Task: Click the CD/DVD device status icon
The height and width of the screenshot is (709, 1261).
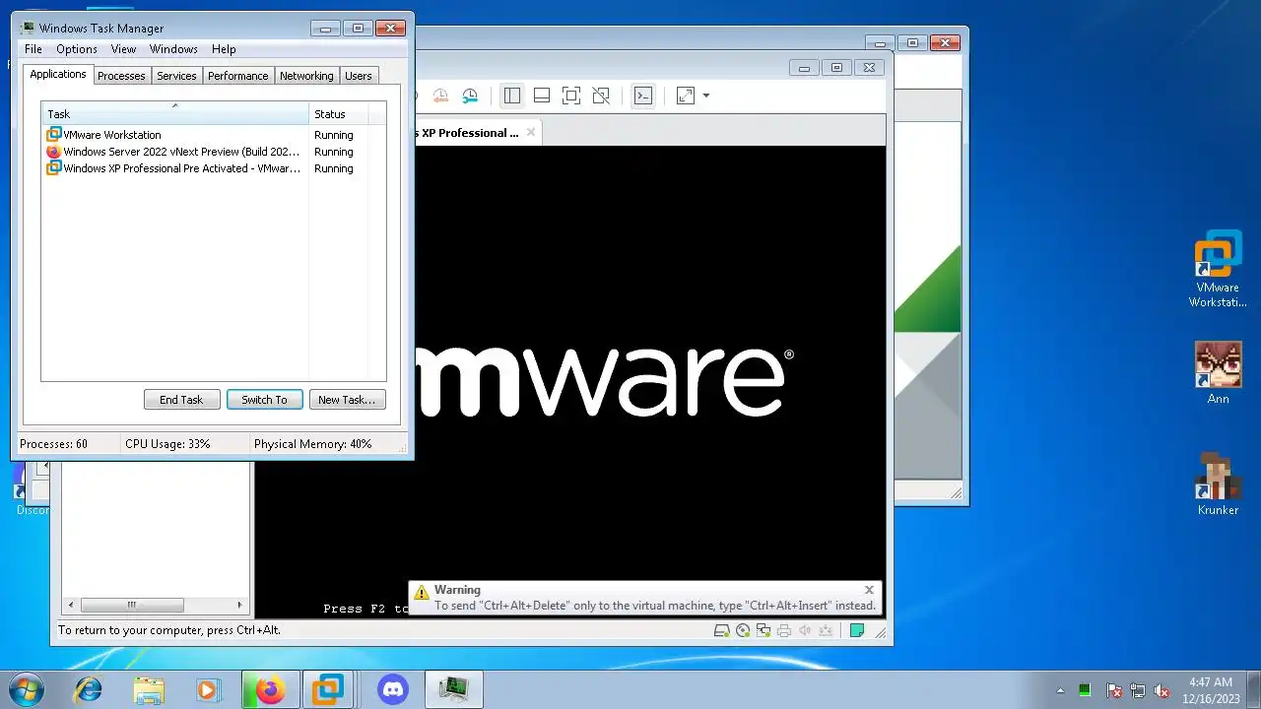Action: 743,631
